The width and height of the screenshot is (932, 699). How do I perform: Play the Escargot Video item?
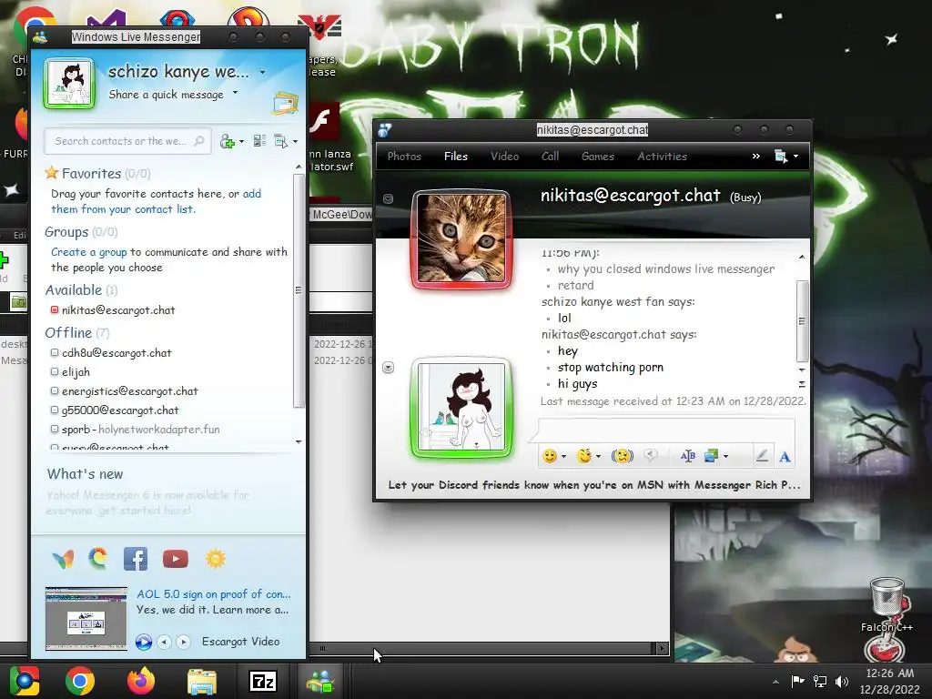[143, 642]
